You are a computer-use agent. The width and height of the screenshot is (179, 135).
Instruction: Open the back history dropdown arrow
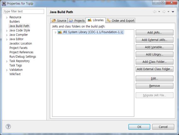(x=159, y=12)
